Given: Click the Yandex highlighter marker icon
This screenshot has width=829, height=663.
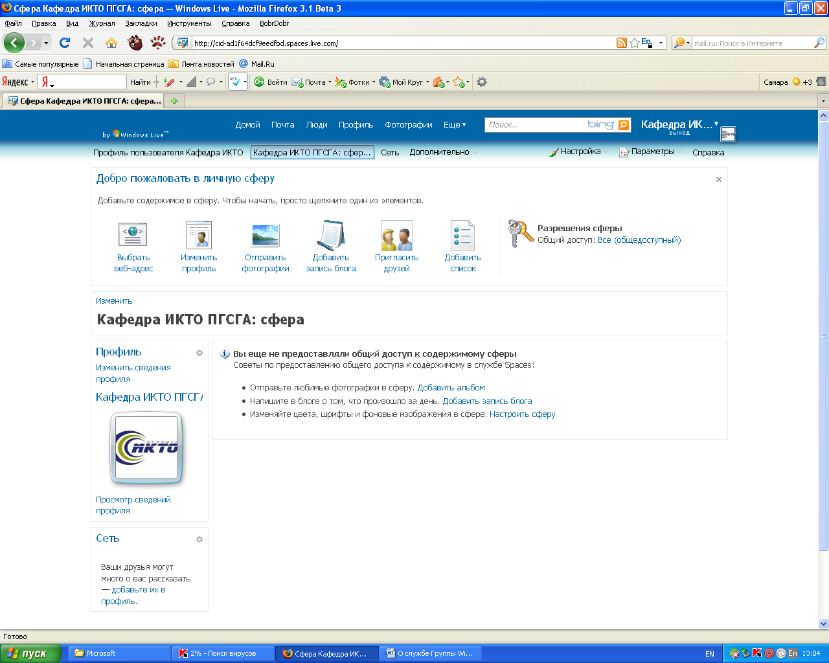Looking at the screenshot, I should pyautogui.click(x=169, y=82).
